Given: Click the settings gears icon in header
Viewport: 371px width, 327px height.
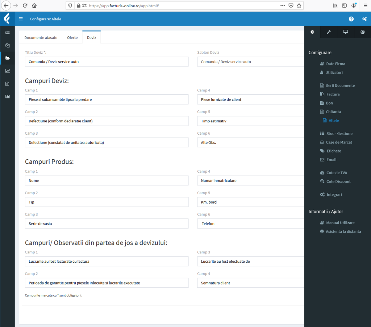Looking at the screenshot, I should (x=364, y=19).
